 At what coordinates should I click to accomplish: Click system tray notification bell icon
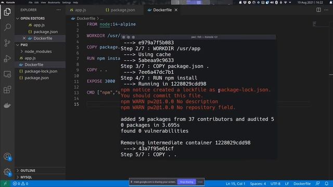click(240, 3)
